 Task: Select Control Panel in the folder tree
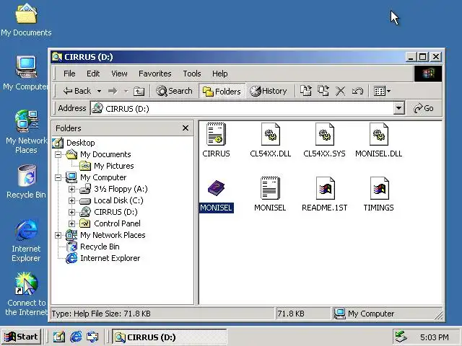pos(117,223)
